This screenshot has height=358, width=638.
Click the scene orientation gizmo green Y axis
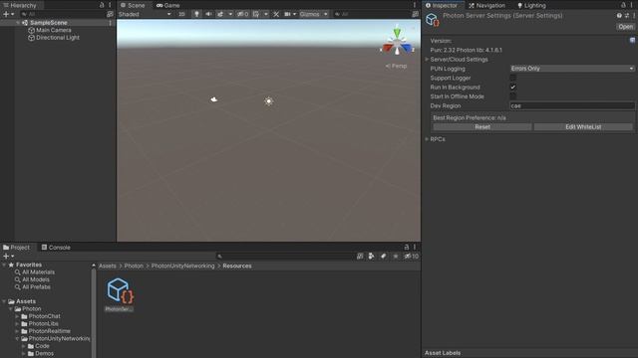(397, 33)
